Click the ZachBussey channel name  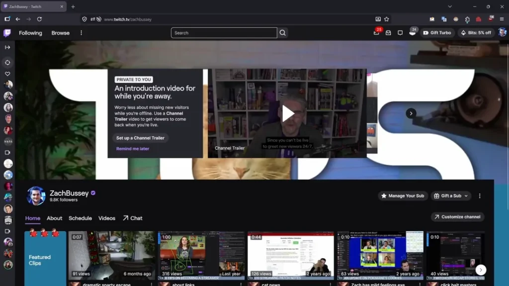point(69,193)
